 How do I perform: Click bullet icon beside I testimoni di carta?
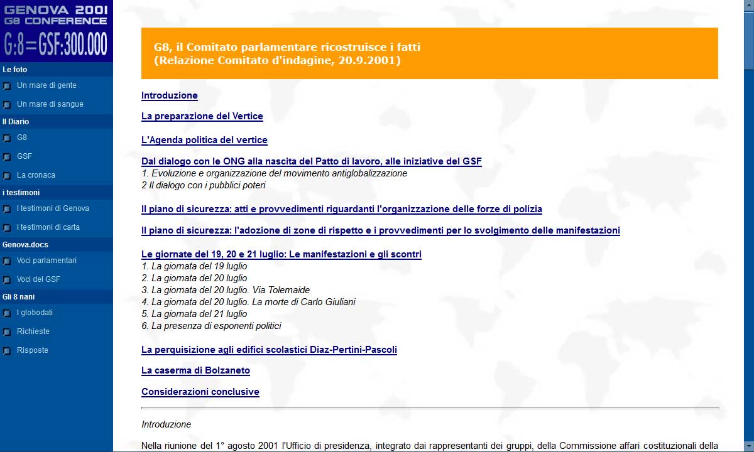(x=7, y=228)
